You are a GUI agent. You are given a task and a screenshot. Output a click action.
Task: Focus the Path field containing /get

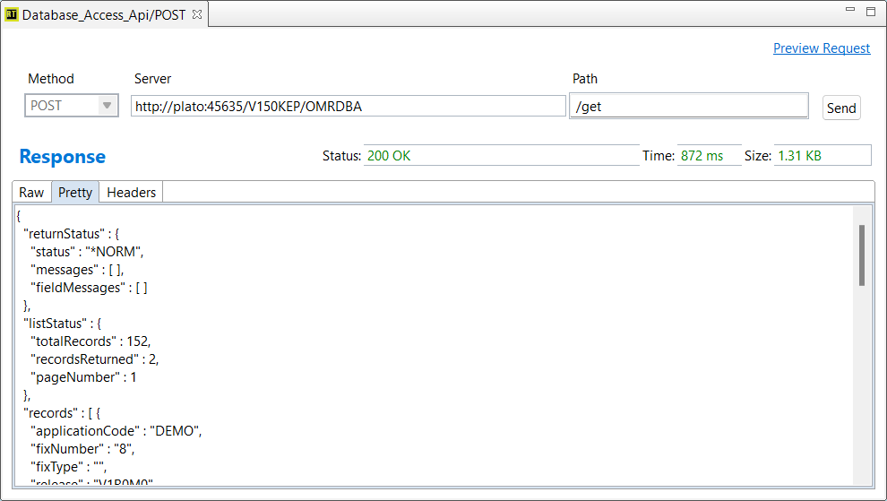pos(688,107)
